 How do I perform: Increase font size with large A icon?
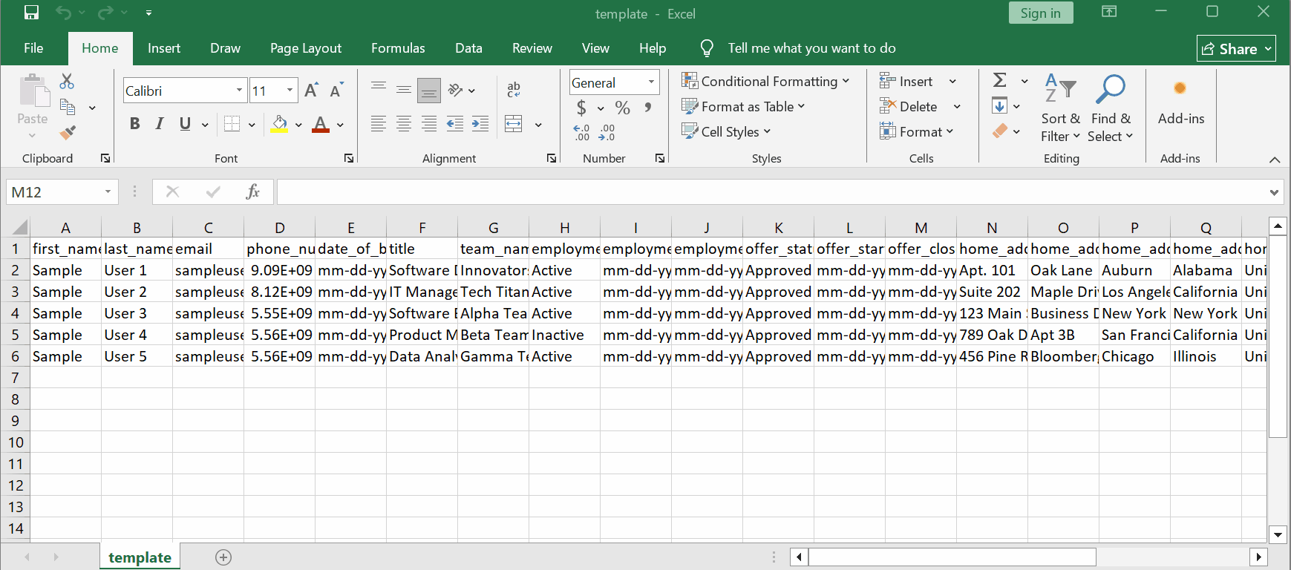coord(312,91)
